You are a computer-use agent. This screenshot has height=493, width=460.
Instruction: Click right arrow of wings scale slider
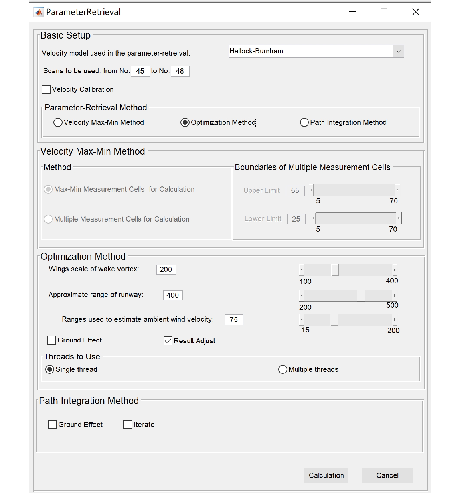pos(395,270)
